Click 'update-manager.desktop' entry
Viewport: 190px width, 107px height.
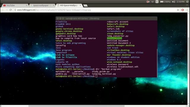(x=121, y=45)
